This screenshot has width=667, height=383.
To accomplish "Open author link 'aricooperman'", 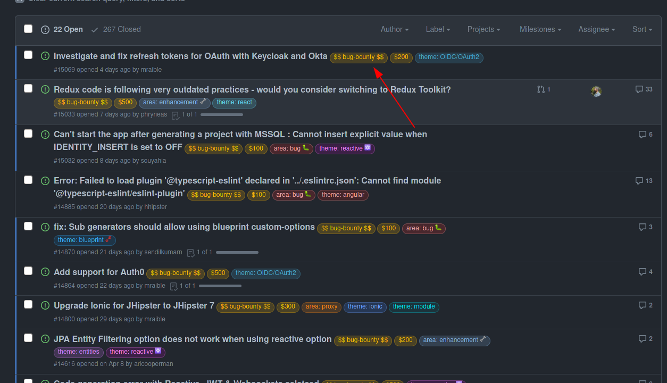I will (154, 364).
